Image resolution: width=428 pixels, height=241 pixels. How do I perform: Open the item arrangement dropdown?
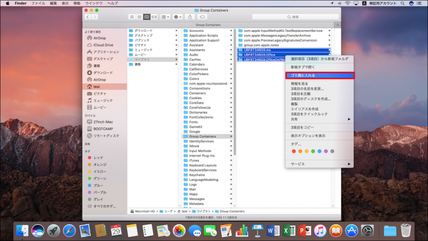166,17
